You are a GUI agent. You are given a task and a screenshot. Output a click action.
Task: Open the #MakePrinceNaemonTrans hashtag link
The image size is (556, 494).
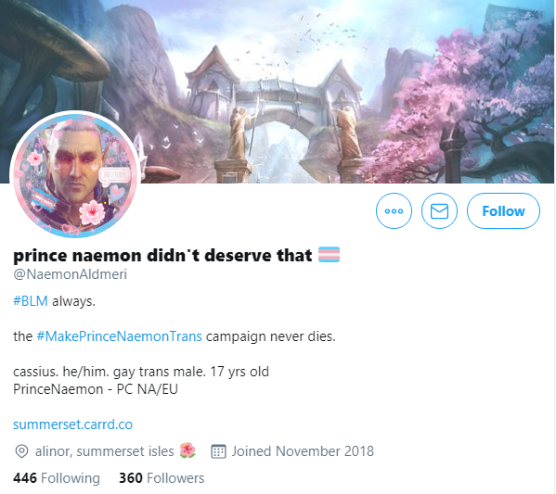(x=119, y=336)
